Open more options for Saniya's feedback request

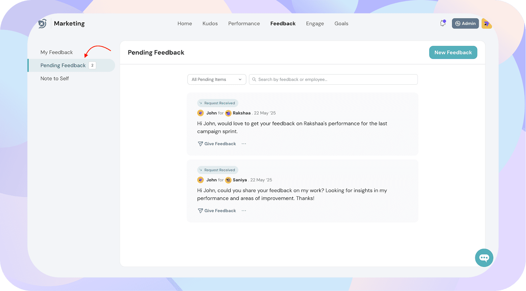pos(244,211)
